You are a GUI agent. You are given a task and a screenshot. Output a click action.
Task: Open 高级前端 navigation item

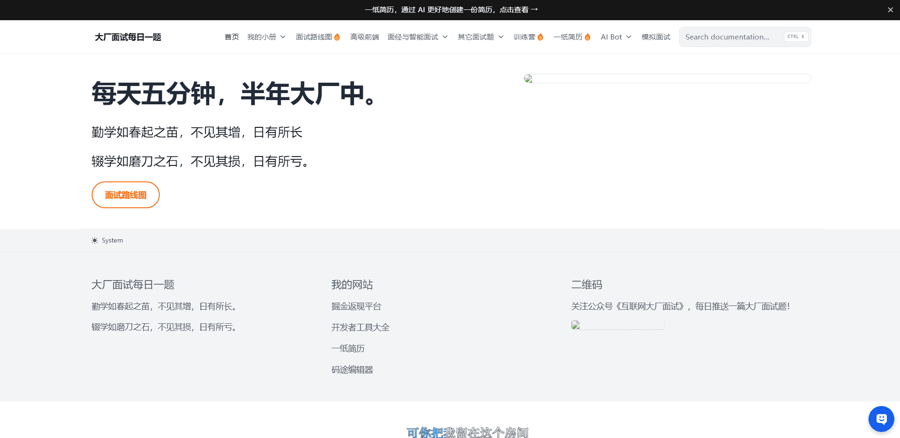click(364, 37)
